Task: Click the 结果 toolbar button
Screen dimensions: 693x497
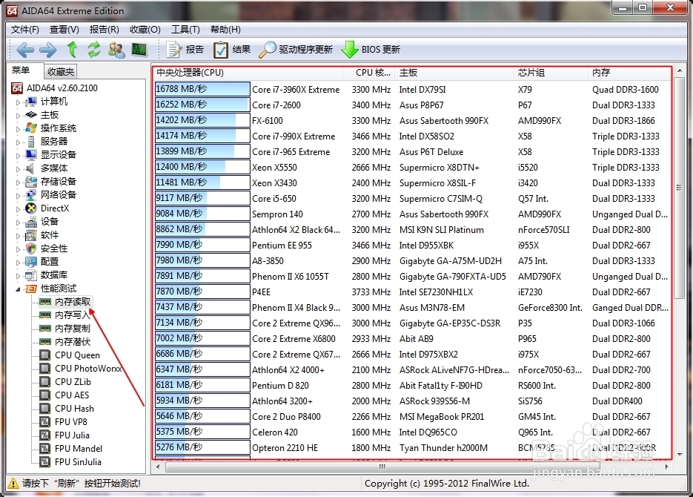Action: [x=231, y=50]
